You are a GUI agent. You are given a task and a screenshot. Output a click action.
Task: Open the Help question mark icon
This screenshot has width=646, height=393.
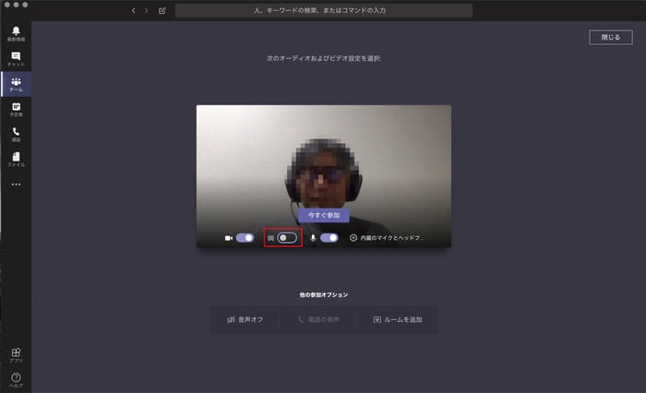tap(16, 380)
